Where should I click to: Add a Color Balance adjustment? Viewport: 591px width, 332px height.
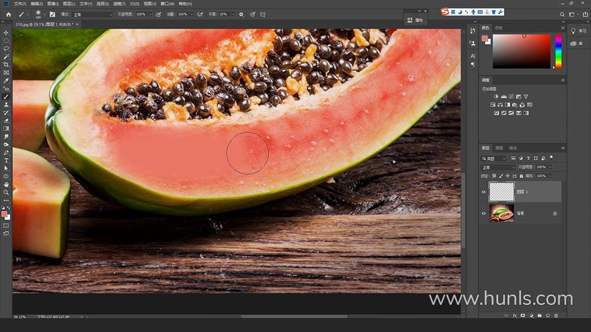pyautogui.click(x=500, y=105)
